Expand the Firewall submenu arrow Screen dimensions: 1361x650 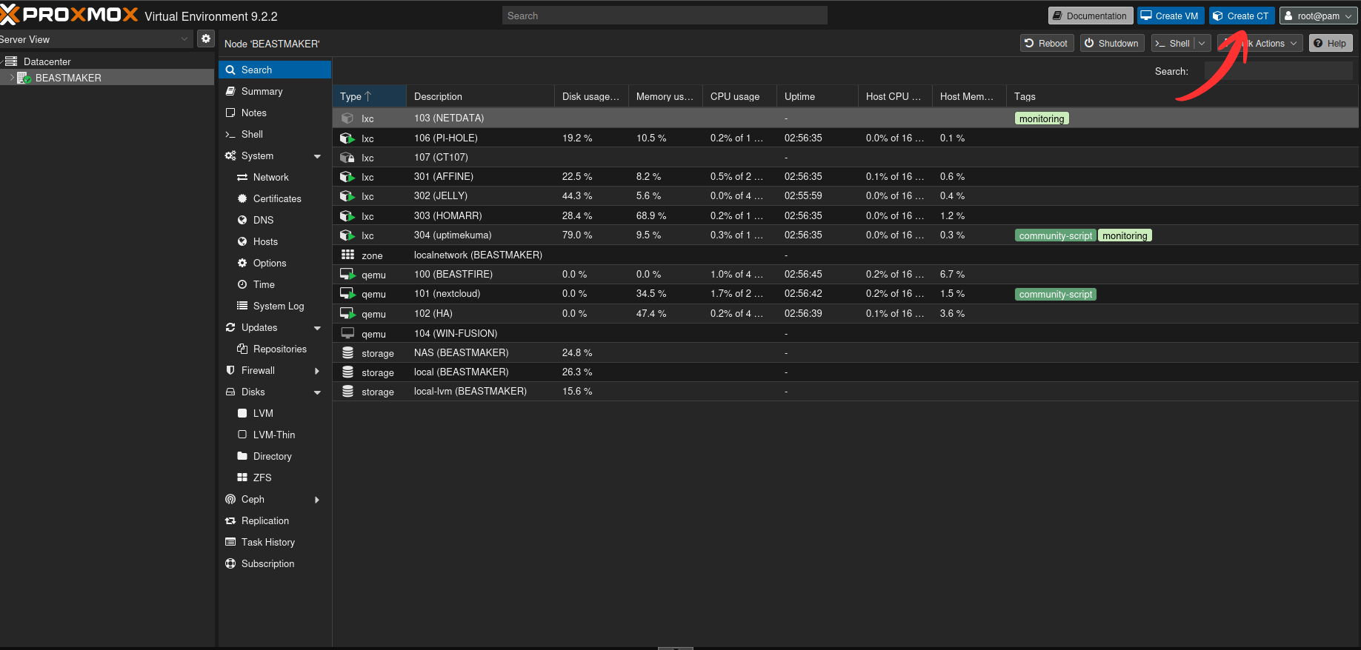coord(317,371)
